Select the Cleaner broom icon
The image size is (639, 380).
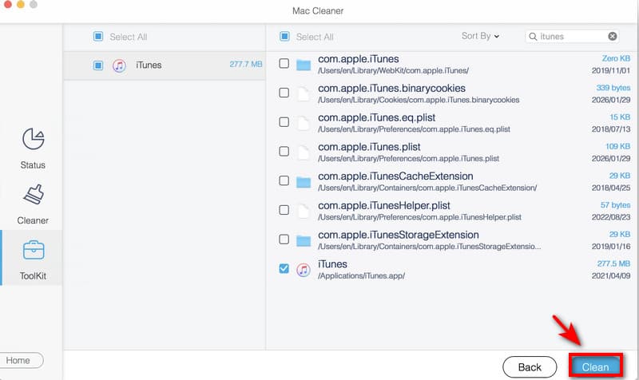(33, 194)
